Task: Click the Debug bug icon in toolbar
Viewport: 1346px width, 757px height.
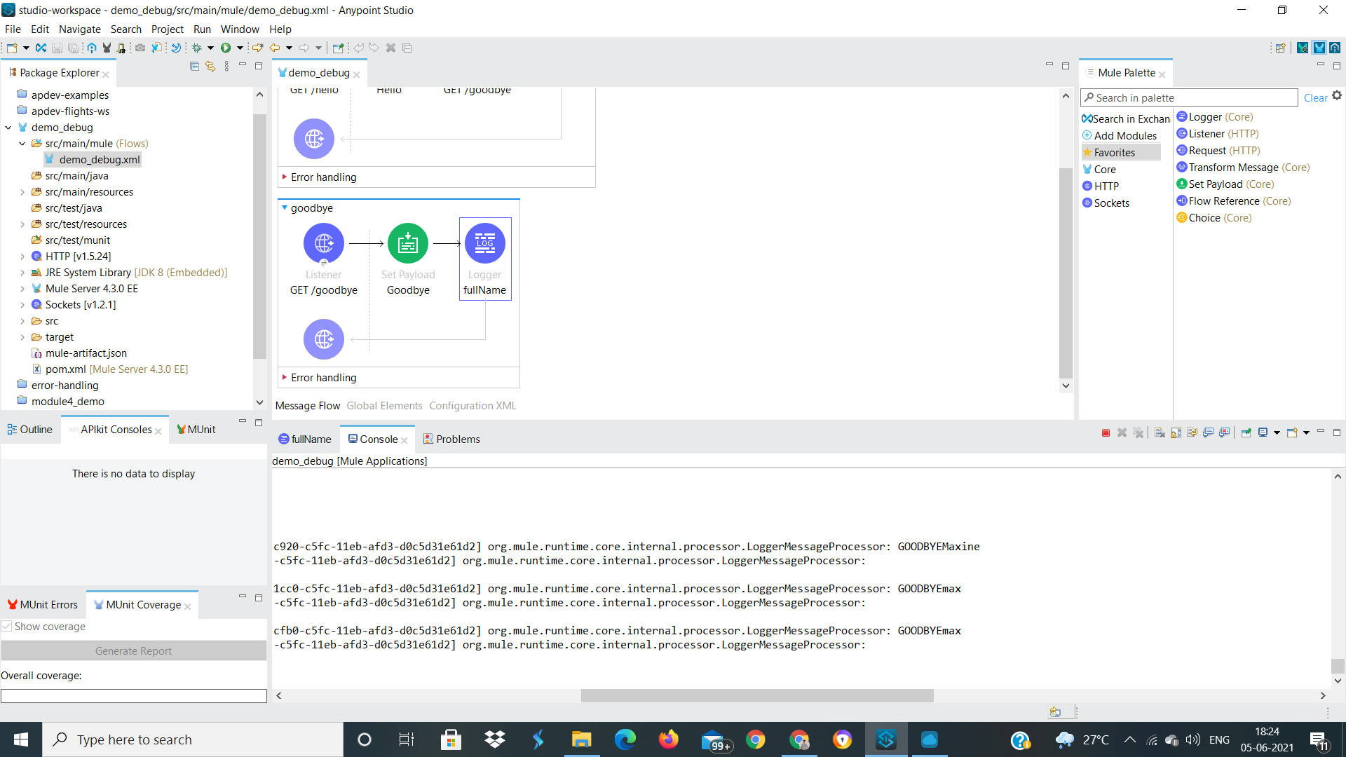Action: coord(197,48)
